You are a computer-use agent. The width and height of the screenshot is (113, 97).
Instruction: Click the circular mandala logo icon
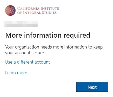pos(10,10)
